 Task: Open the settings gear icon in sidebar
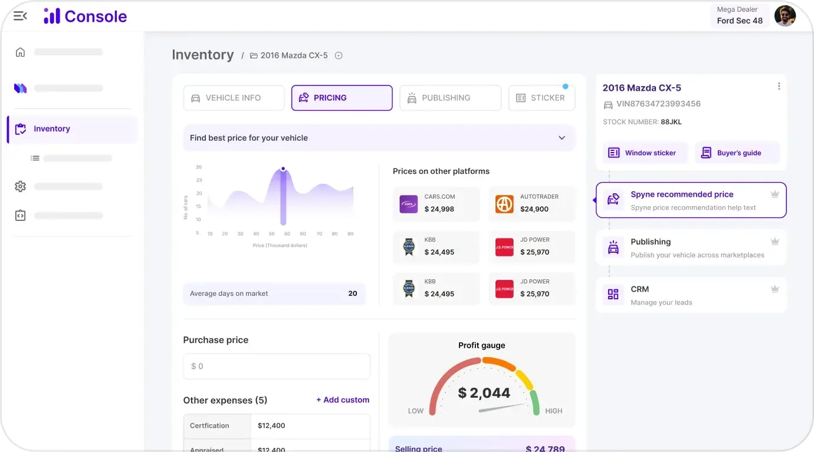pos(20,186)
